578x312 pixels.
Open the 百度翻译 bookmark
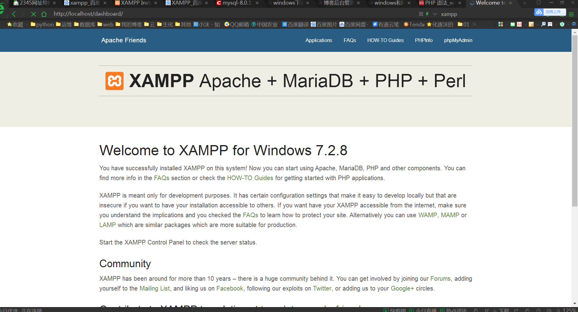(x=295, y=24)
